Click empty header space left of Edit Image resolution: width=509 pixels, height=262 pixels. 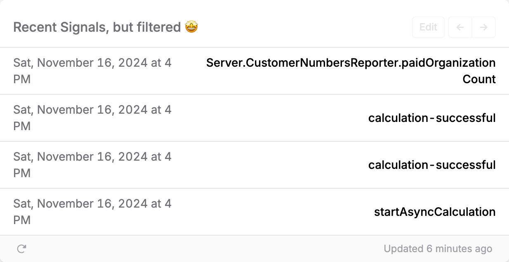[305, 28]
